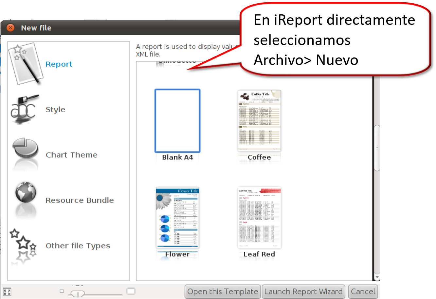Click the Resource Bundle label
The width and height of the screenshot is (436, 299).
click(x=80, y=200)
